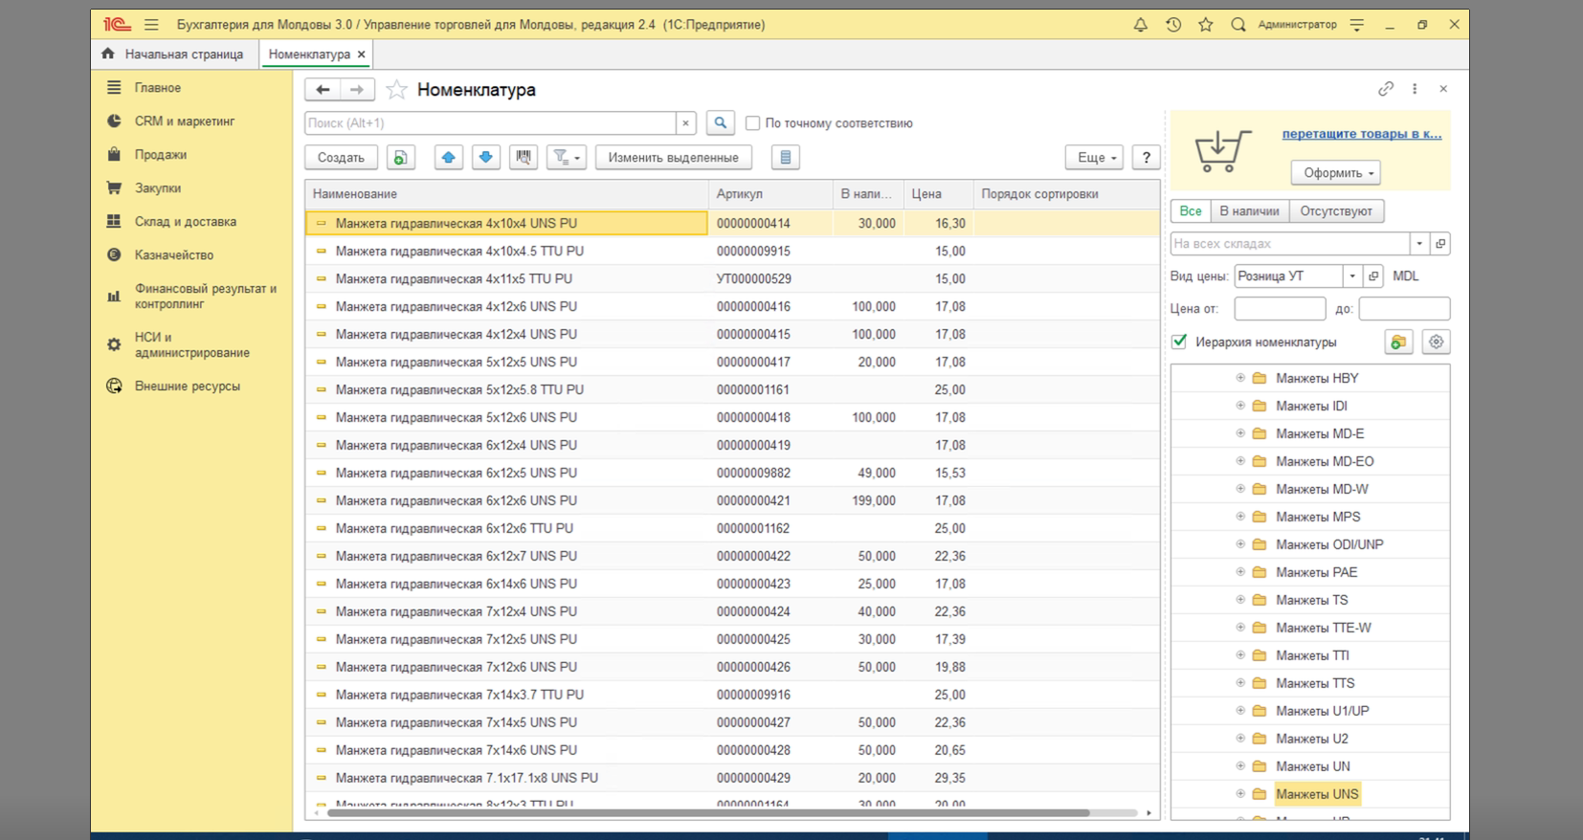1583x840 pixels.
Task: Switch to Начальная страница tab
Action: [174, 55]
